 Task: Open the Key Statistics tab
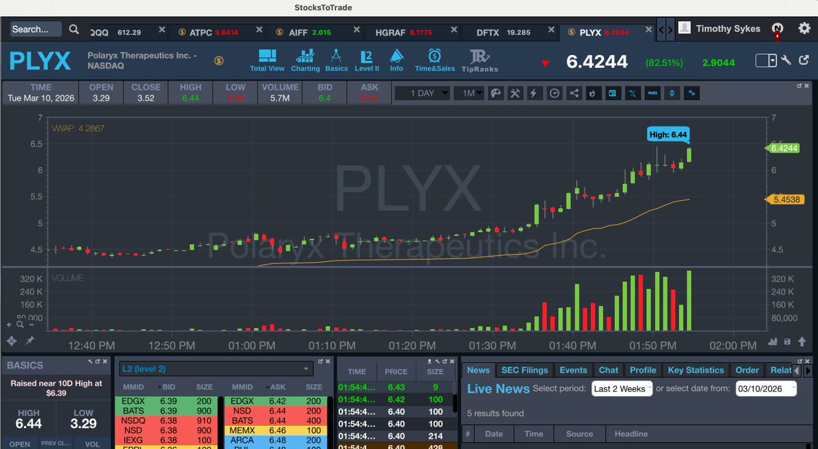[x=696, y=370]
